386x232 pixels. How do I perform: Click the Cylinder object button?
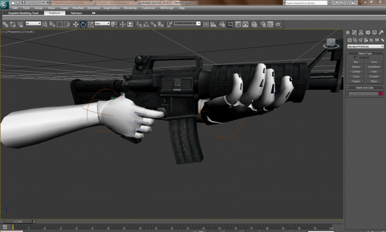click(x=356, y=72)
